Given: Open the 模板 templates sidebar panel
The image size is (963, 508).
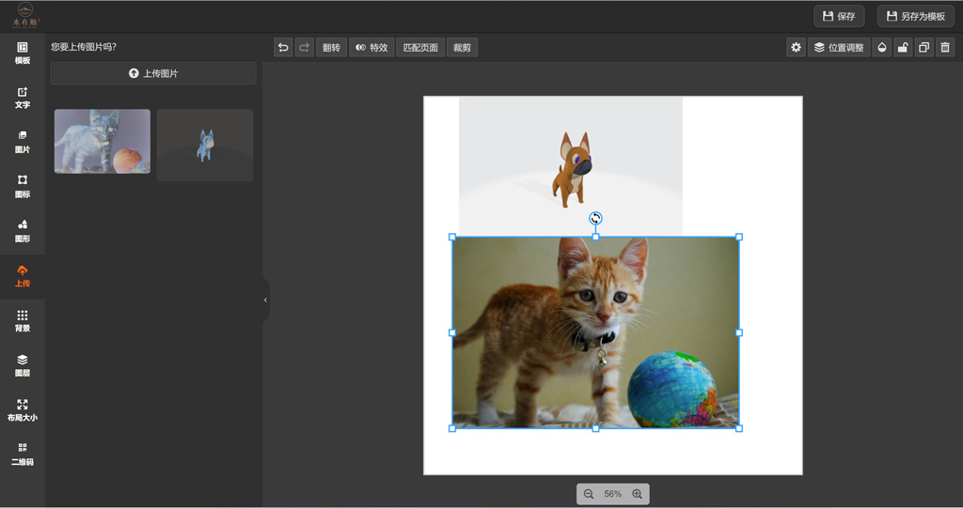Looking at the screenshot, I should click(23, 54).
